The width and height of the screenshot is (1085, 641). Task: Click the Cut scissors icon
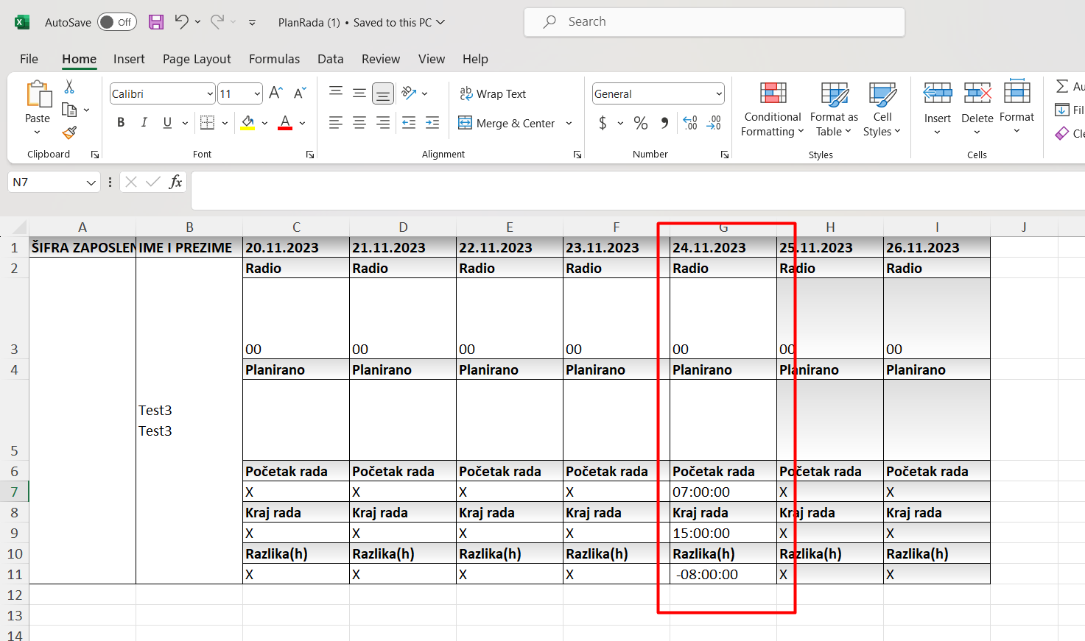coord(69,87)
